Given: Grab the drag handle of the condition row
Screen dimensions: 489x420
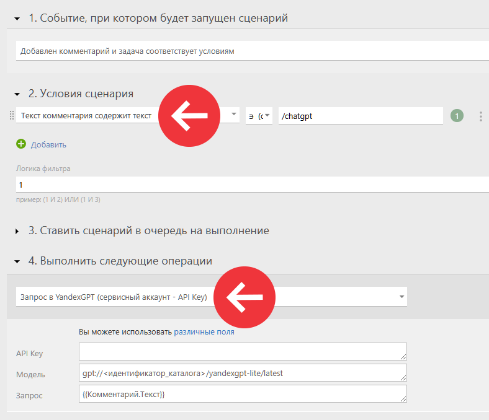Looking at the screenshot, I should click(12, 115).
